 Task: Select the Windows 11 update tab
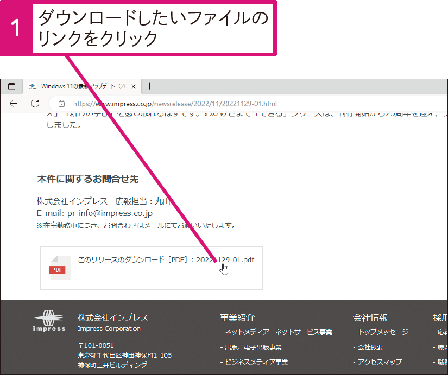click(x=83, y=86)
